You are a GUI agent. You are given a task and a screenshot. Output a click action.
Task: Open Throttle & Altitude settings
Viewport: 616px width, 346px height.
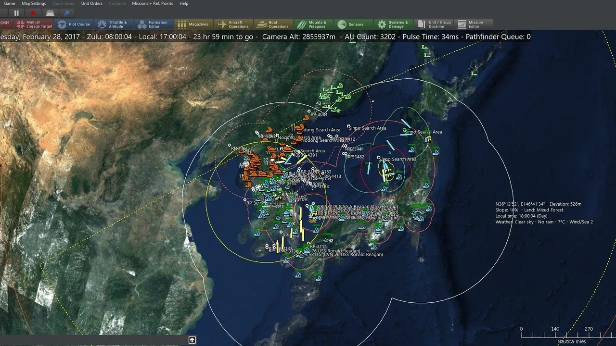(112, 24)
